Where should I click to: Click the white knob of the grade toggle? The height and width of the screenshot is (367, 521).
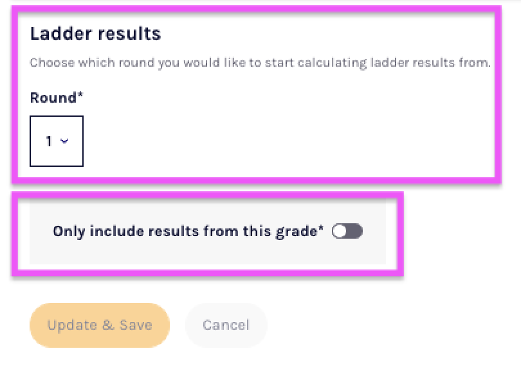click(x=340, y=231)
